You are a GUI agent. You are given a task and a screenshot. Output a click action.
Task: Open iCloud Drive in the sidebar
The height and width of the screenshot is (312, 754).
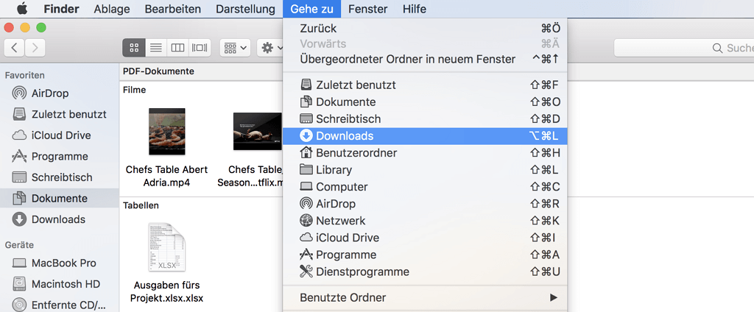59,135
